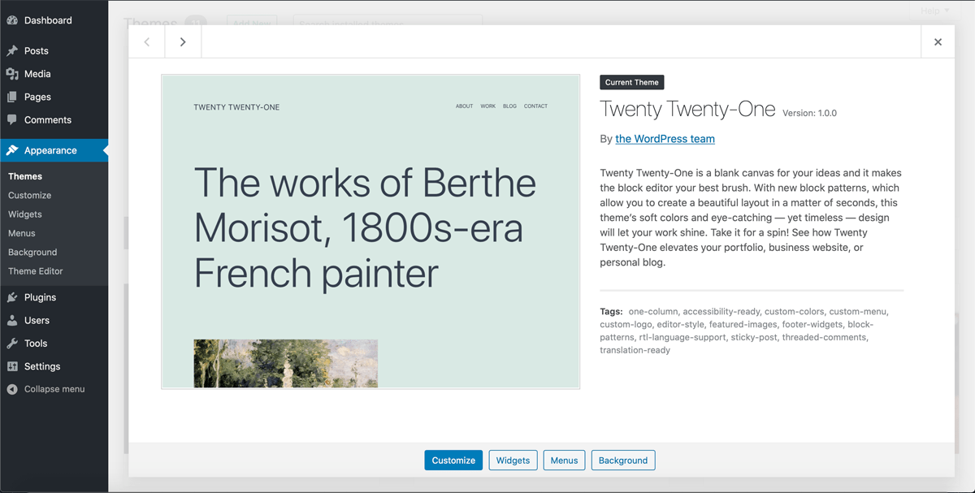This screenshot has width=975, height=493.
Task: Click the Plugins plug icon
Action: (12, 297)
